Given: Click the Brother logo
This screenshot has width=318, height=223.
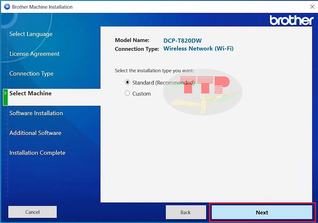Looking at the screenshot, I should coord(291,20).
